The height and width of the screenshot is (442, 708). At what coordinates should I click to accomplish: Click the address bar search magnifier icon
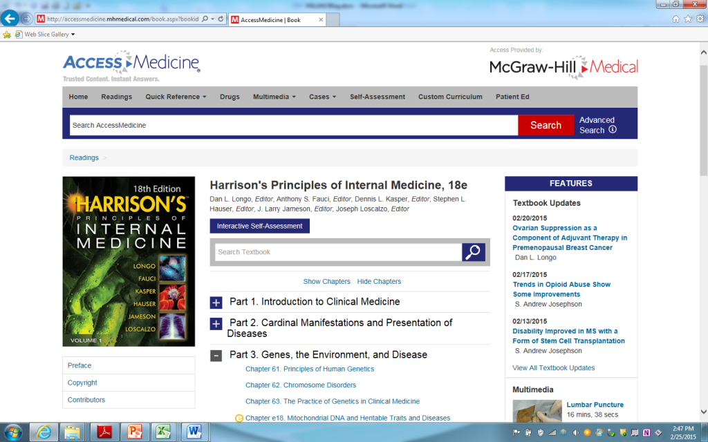[x=205, y=19]
